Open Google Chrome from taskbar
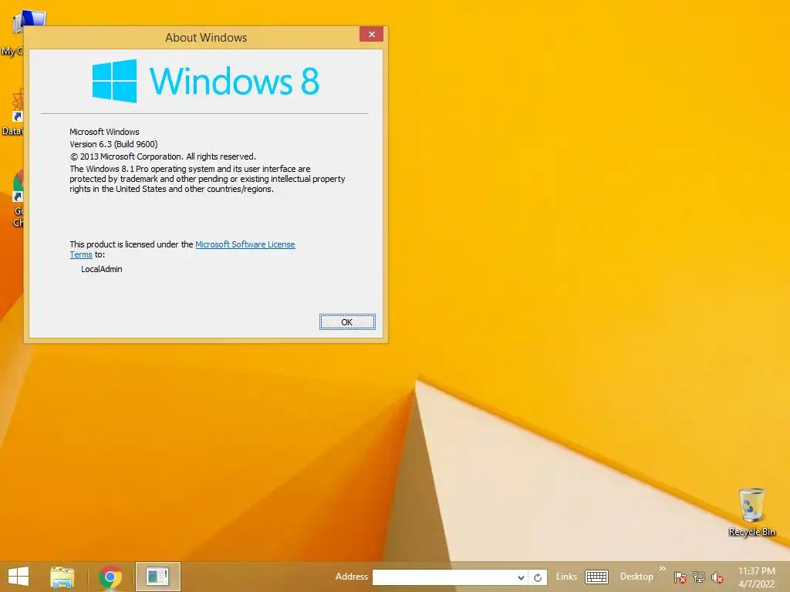790x592 pixels. 110,577
